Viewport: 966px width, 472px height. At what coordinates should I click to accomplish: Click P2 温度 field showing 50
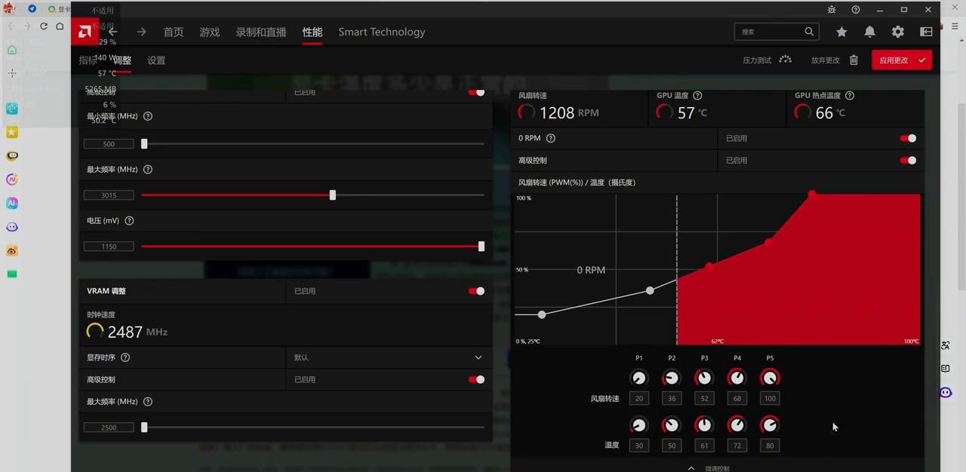tap(672, 446)
